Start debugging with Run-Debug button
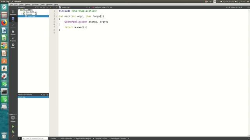 pyautogui.click(x=13, y=131)
